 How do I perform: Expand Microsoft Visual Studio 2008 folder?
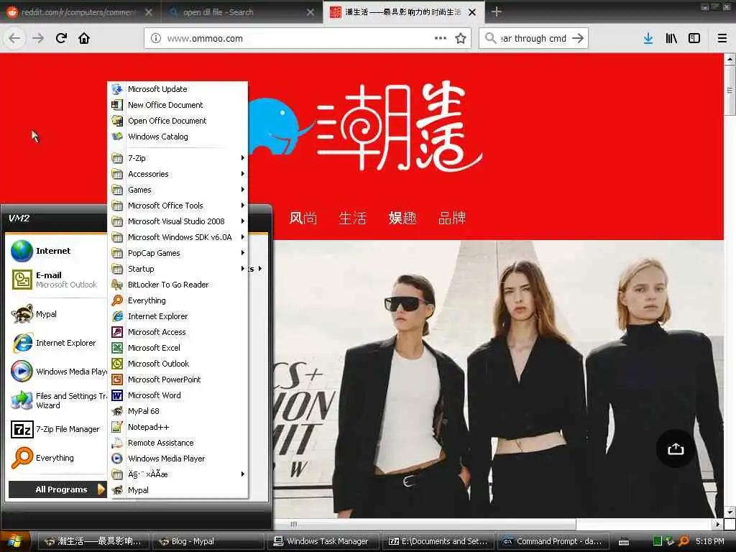point(178,221)
